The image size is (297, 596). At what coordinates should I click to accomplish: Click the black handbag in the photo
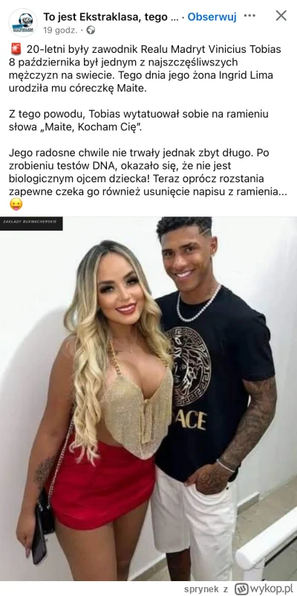pyautogui.click(x=45, y=511)
